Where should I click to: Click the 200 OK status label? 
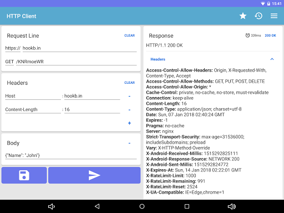[x=270, y=35]
